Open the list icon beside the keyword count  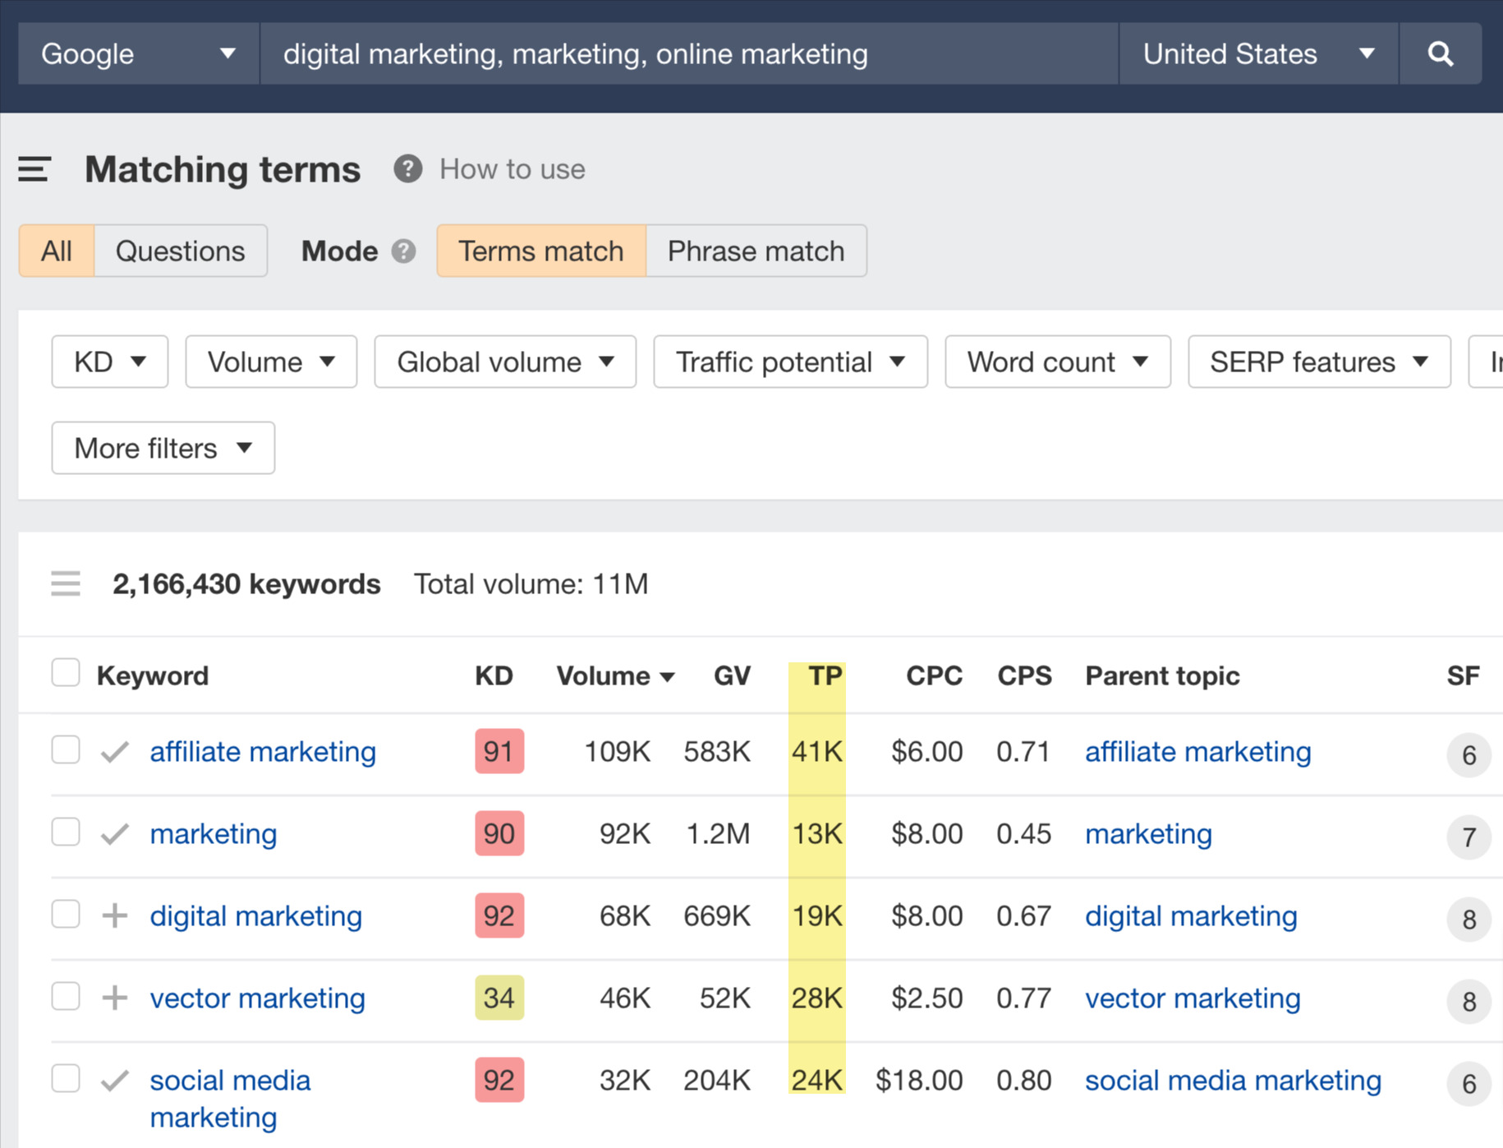pos(66,583)
